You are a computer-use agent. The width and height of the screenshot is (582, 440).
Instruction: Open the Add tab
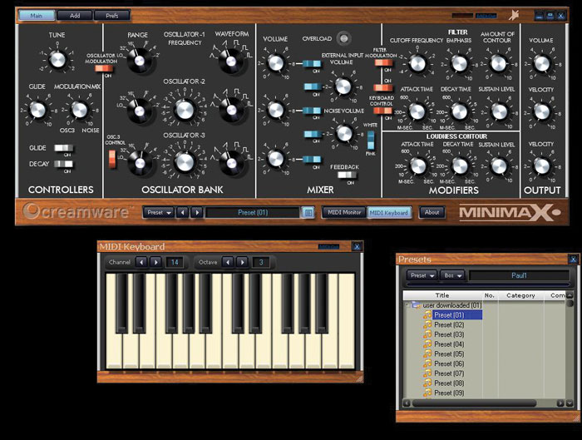click(75, 16)
